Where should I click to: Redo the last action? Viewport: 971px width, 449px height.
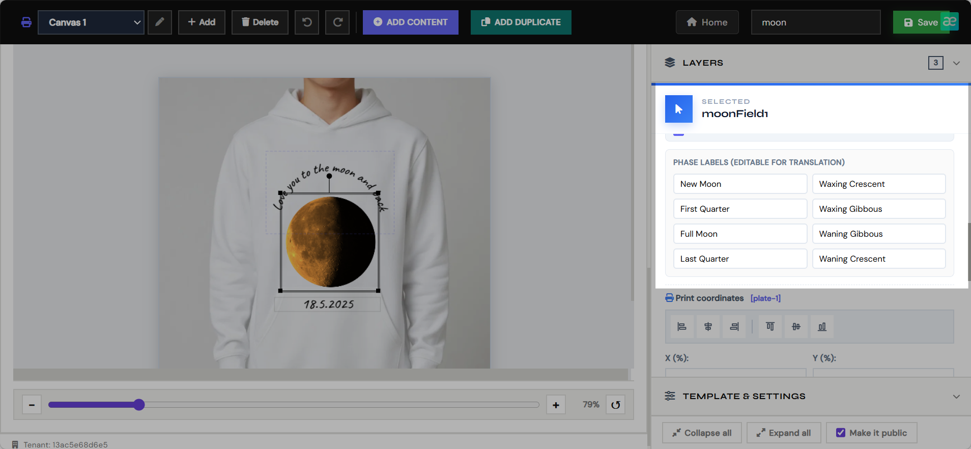[337, 22]
